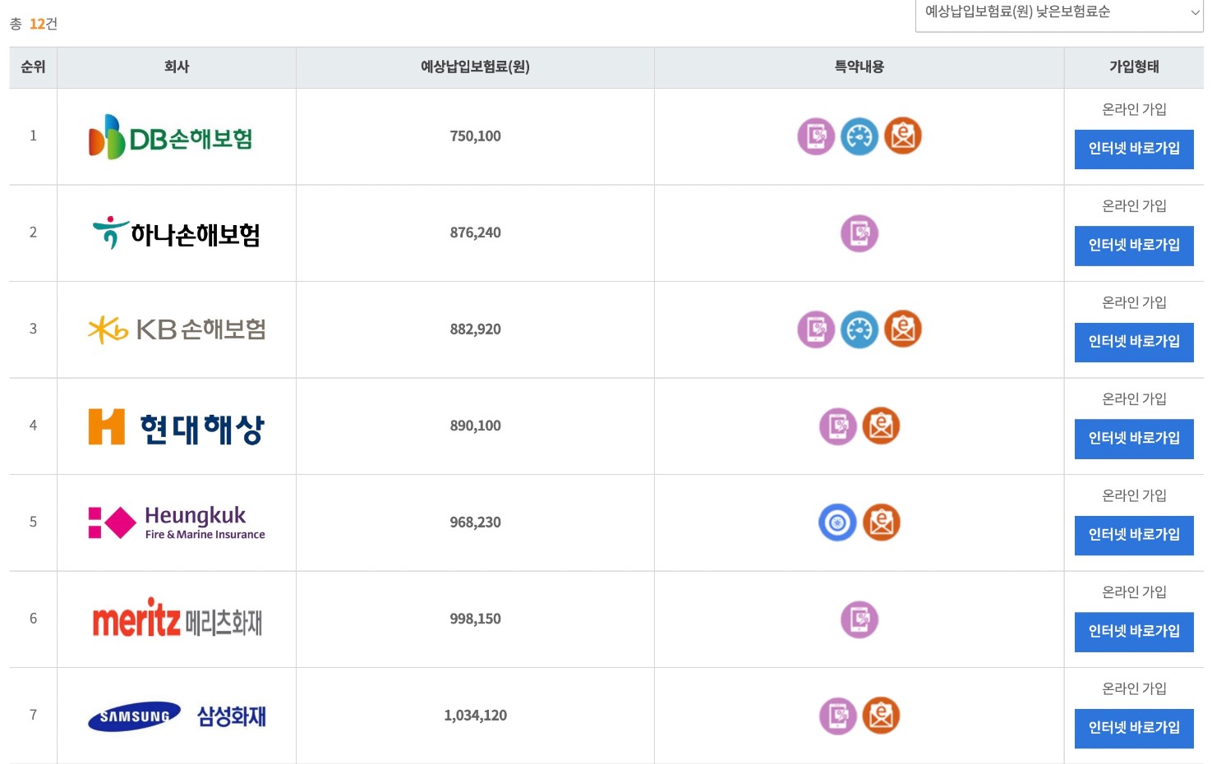Click purple mobile discount icon in KB손해보험 row
1212x764 pixels.
816,329
